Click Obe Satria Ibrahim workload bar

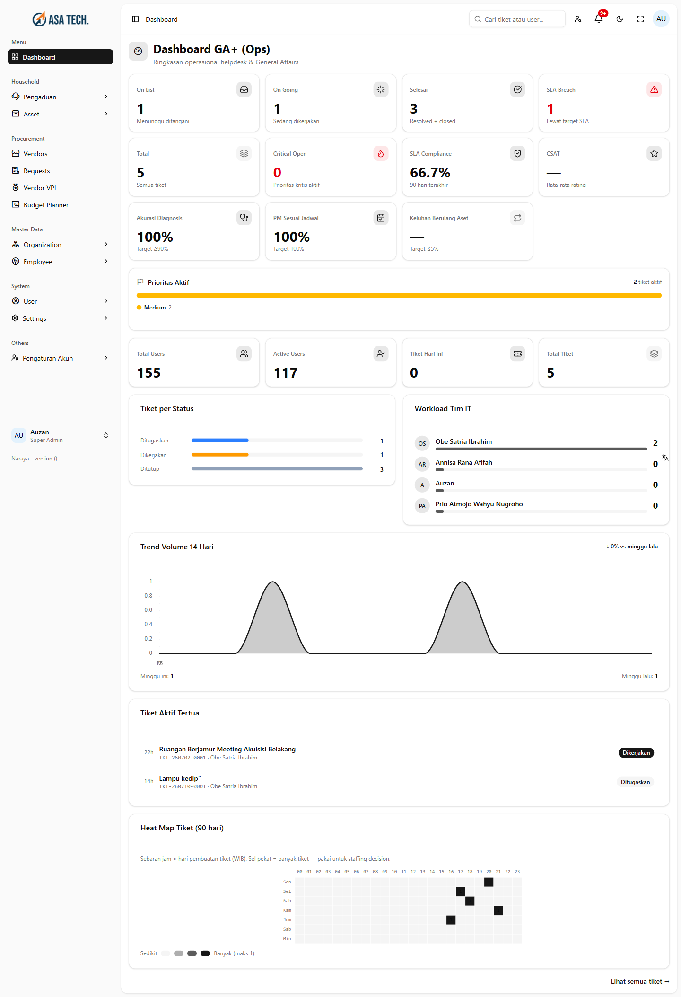pos(541,449)
